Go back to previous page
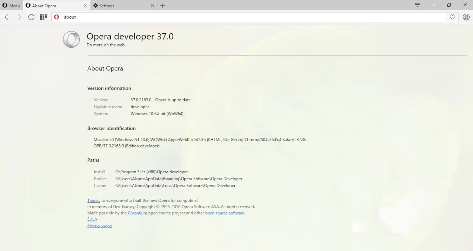This screenshot has width=473, height=251. point(7,17)
